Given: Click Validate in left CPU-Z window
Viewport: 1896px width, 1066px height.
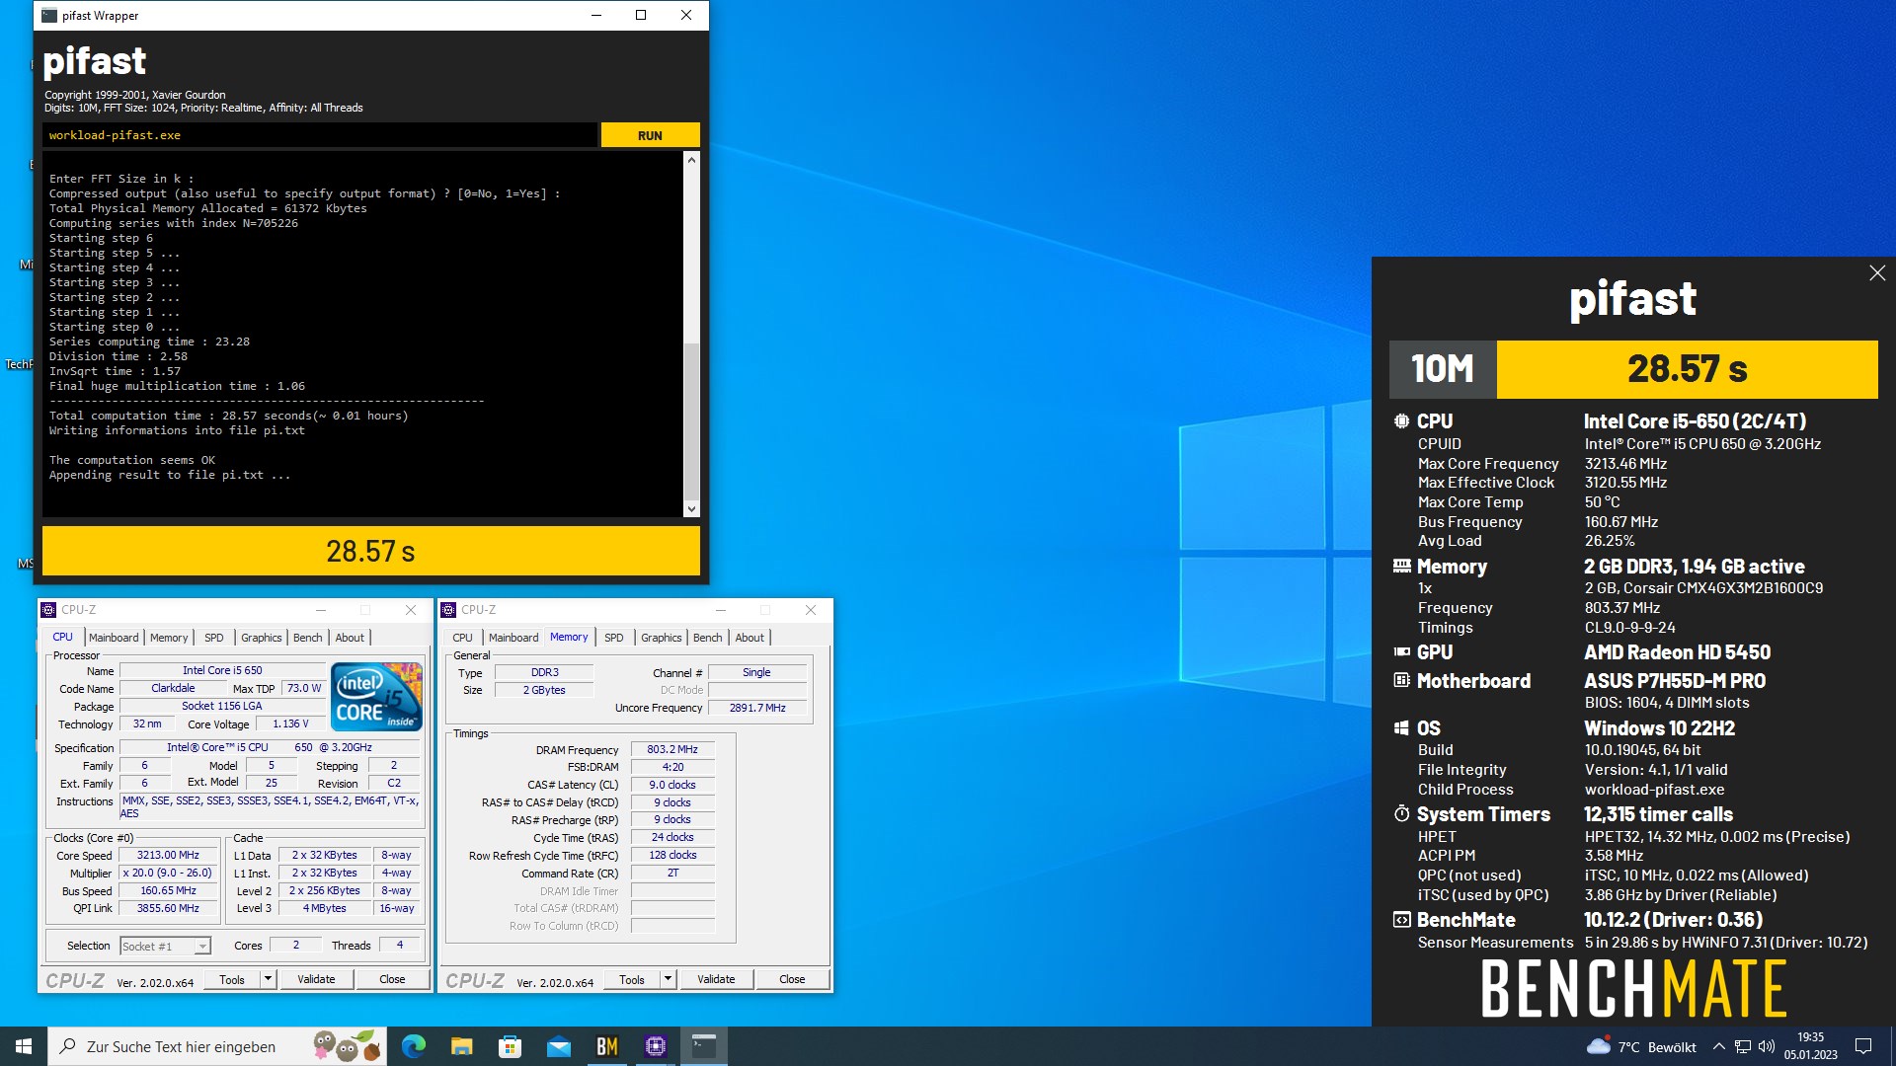Looking at the screenshot, I should point(316,979).
